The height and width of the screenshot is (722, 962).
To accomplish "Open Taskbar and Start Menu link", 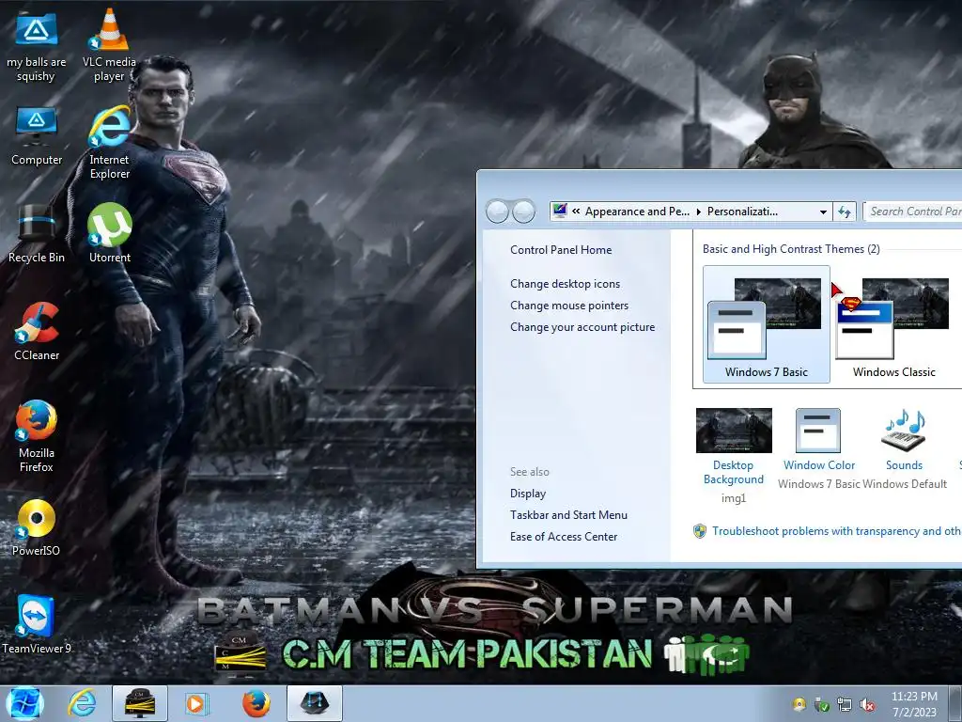I will [x=568, y=515].
